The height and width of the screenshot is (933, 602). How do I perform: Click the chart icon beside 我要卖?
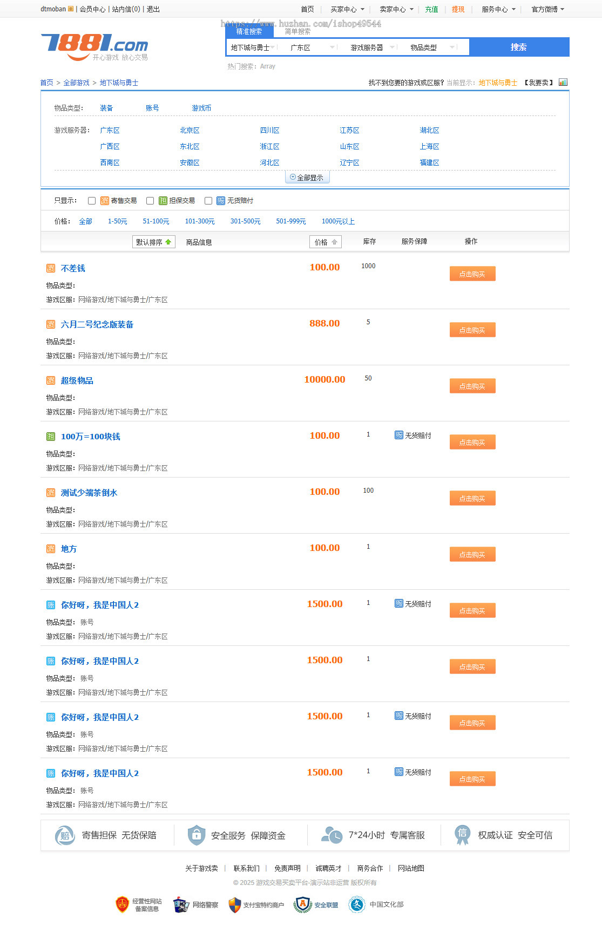click(x=563, y=83)
